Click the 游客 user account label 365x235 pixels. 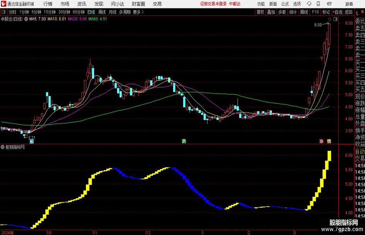349,4
